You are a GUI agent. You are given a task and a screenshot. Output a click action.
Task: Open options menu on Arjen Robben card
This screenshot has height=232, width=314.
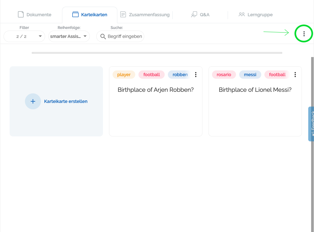point(196,75)
